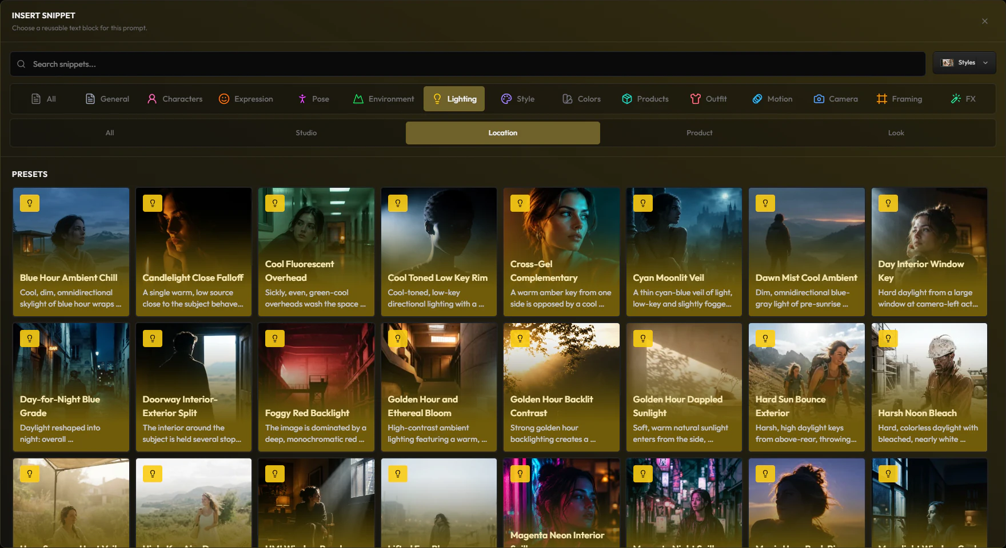
Task: Click the Outfit category label
Action: (x=716, y=99)
